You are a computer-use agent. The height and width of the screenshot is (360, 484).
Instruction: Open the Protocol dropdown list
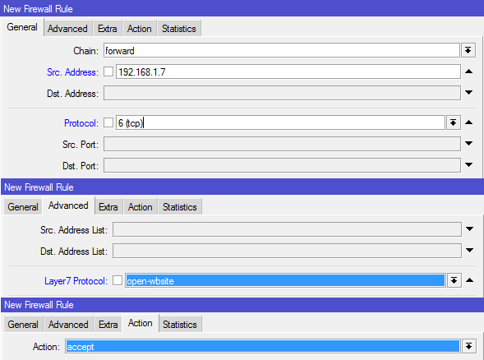tap(453, 122)
